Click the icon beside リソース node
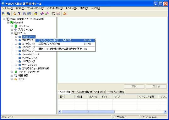169x120 pixels. tap(16, 33)
